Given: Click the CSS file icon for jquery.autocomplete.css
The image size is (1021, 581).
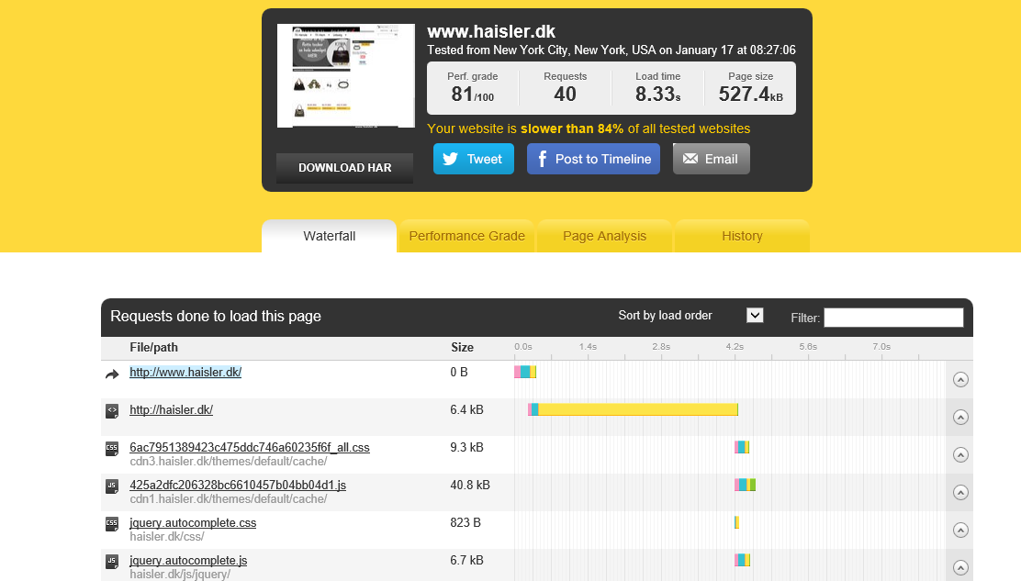Looking at the screenshot, I should (112, 524).
